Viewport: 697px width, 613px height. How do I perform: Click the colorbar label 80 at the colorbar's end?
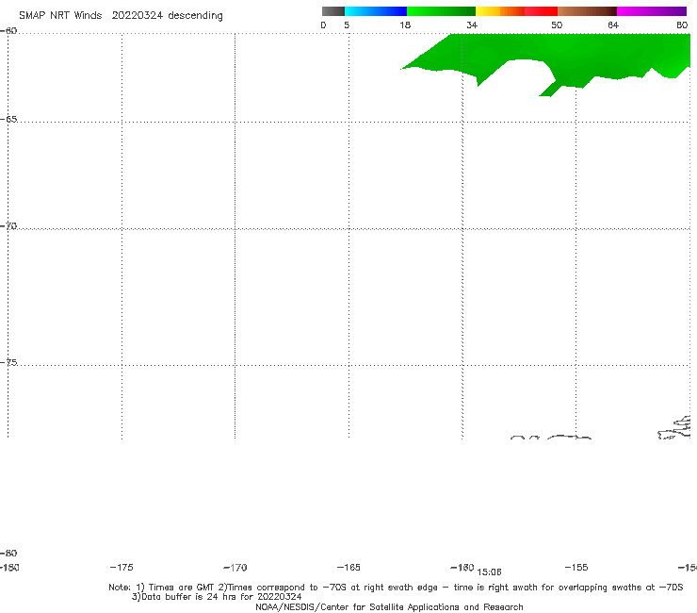tap(682, 25)
